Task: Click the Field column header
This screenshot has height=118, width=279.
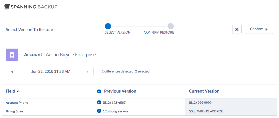Action: (10, 91)
